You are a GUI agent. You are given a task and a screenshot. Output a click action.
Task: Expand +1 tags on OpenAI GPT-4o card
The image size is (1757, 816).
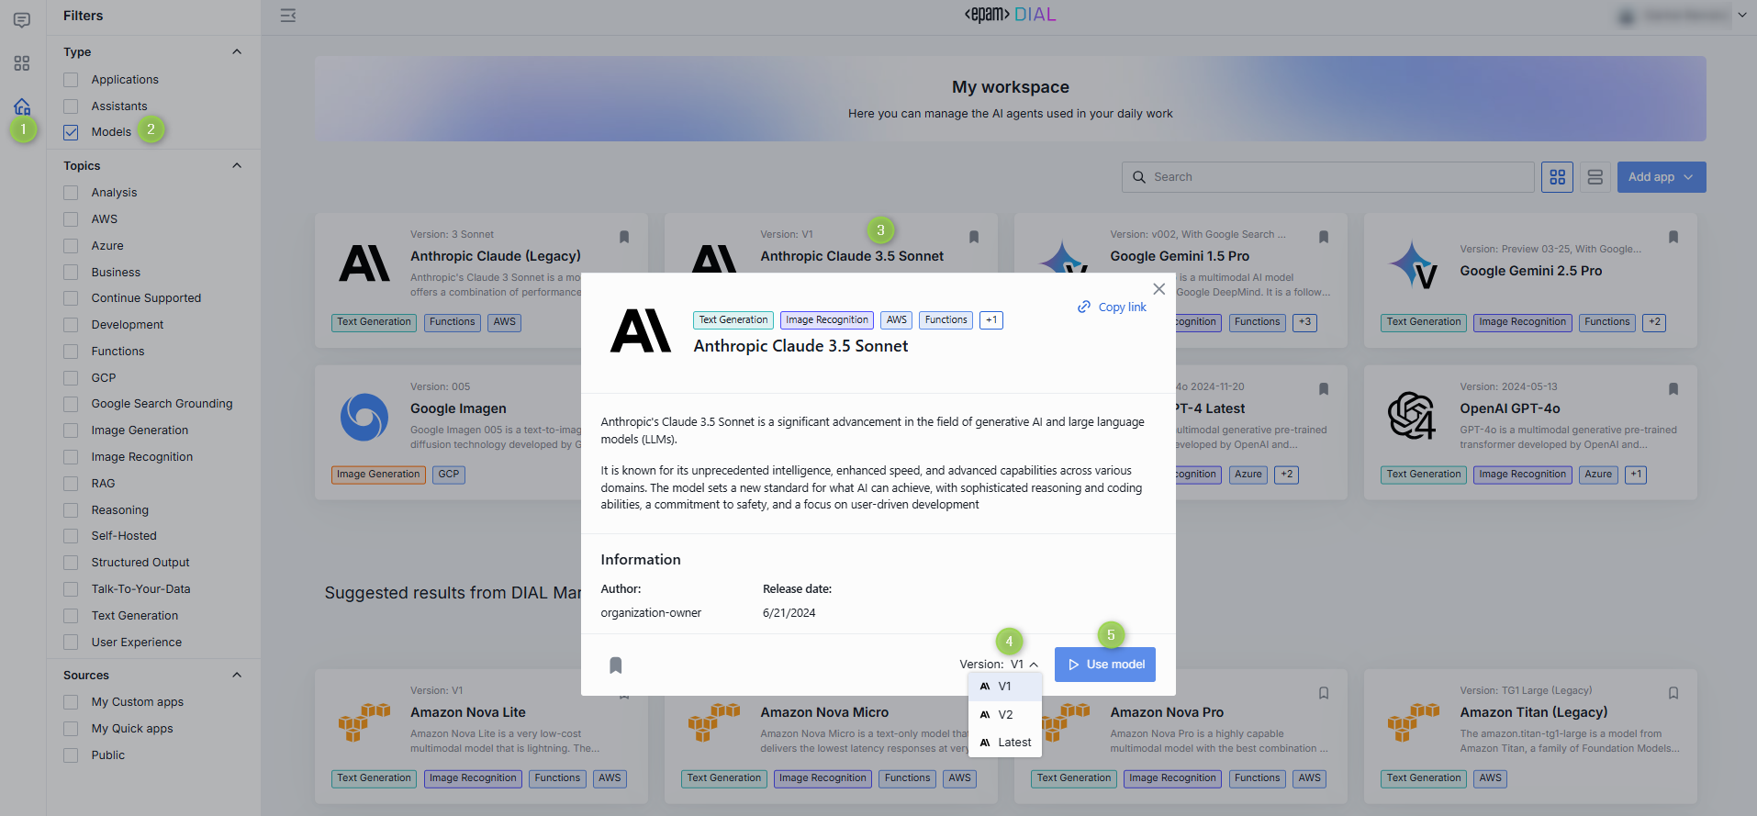pos(1636,475)
